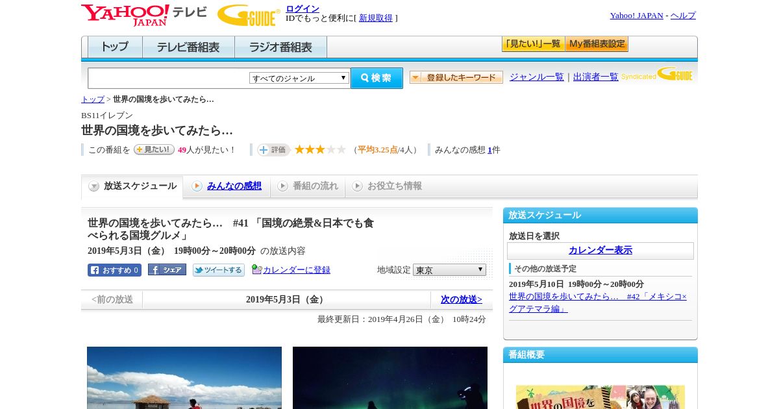779x409 pixels.
Task: Click the ジャンル一覧 link
Action: pyautogui.click(x=537, y=77)
